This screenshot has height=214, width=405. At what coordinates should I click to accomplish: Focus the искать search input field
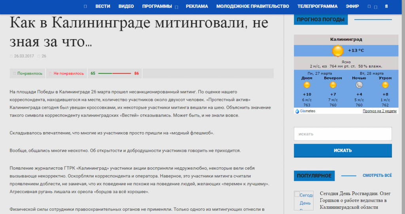(x=343, y=134)
